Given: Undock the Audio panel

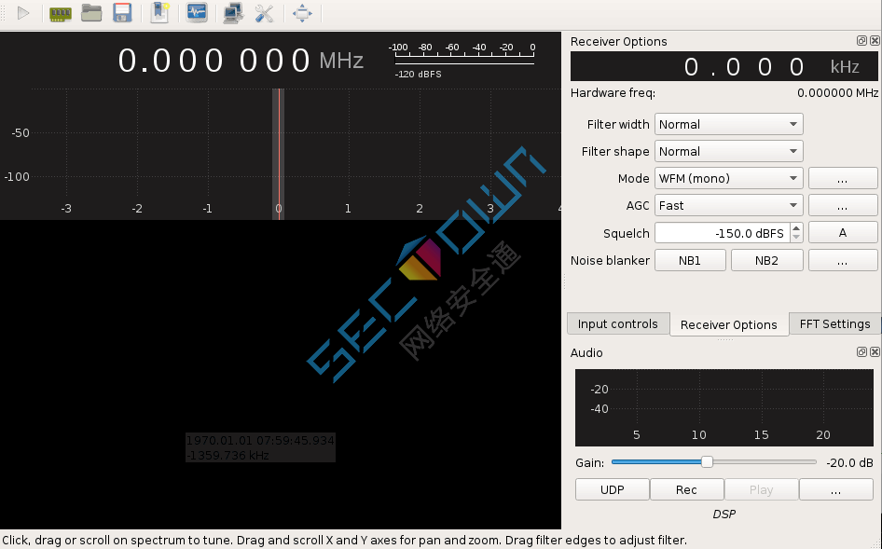Looking at the screenshot, I should pyautogui.click(x=861, y=351).
